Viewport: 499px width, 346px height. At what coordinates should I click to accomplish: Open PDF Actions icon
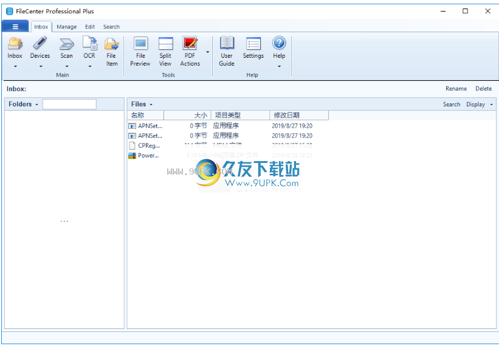(190, 43)
